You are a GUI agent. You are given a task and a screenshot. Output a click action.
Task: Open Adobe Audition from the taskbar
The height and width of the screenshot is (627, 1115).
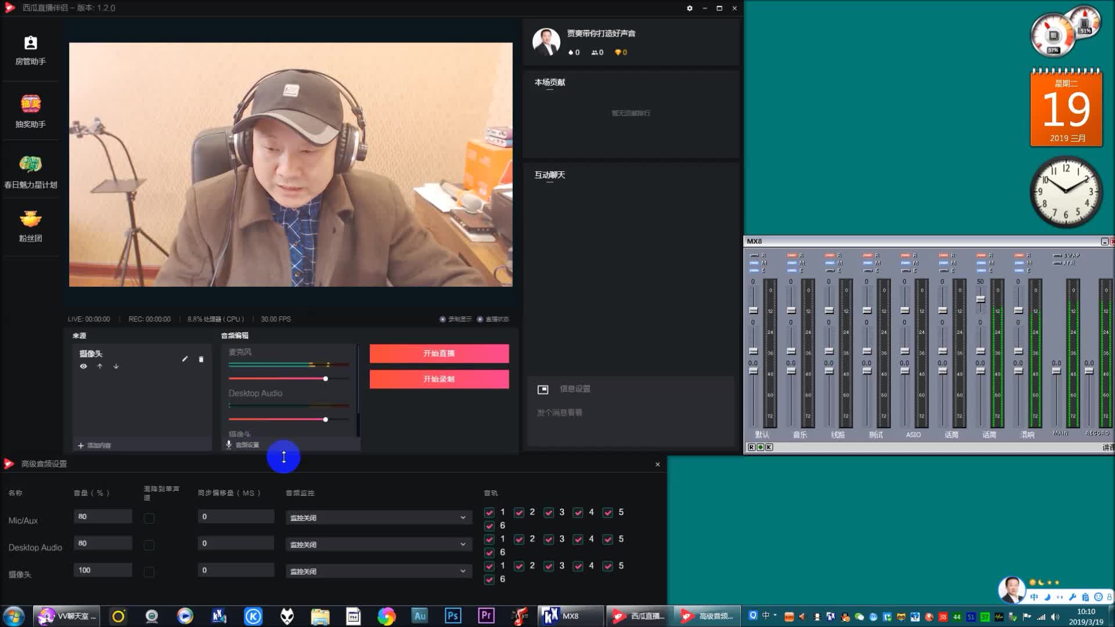coord(419,616)
